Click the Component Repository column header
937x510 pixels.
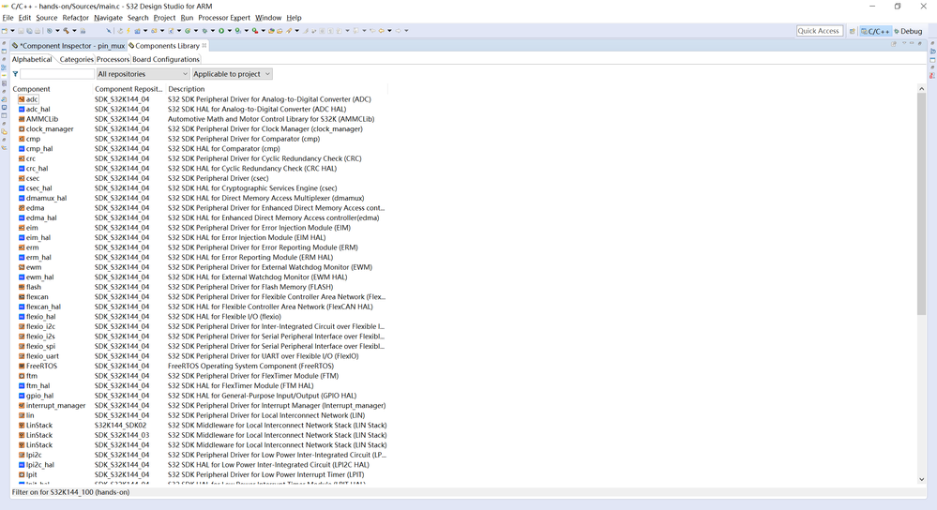pos(129,89)
